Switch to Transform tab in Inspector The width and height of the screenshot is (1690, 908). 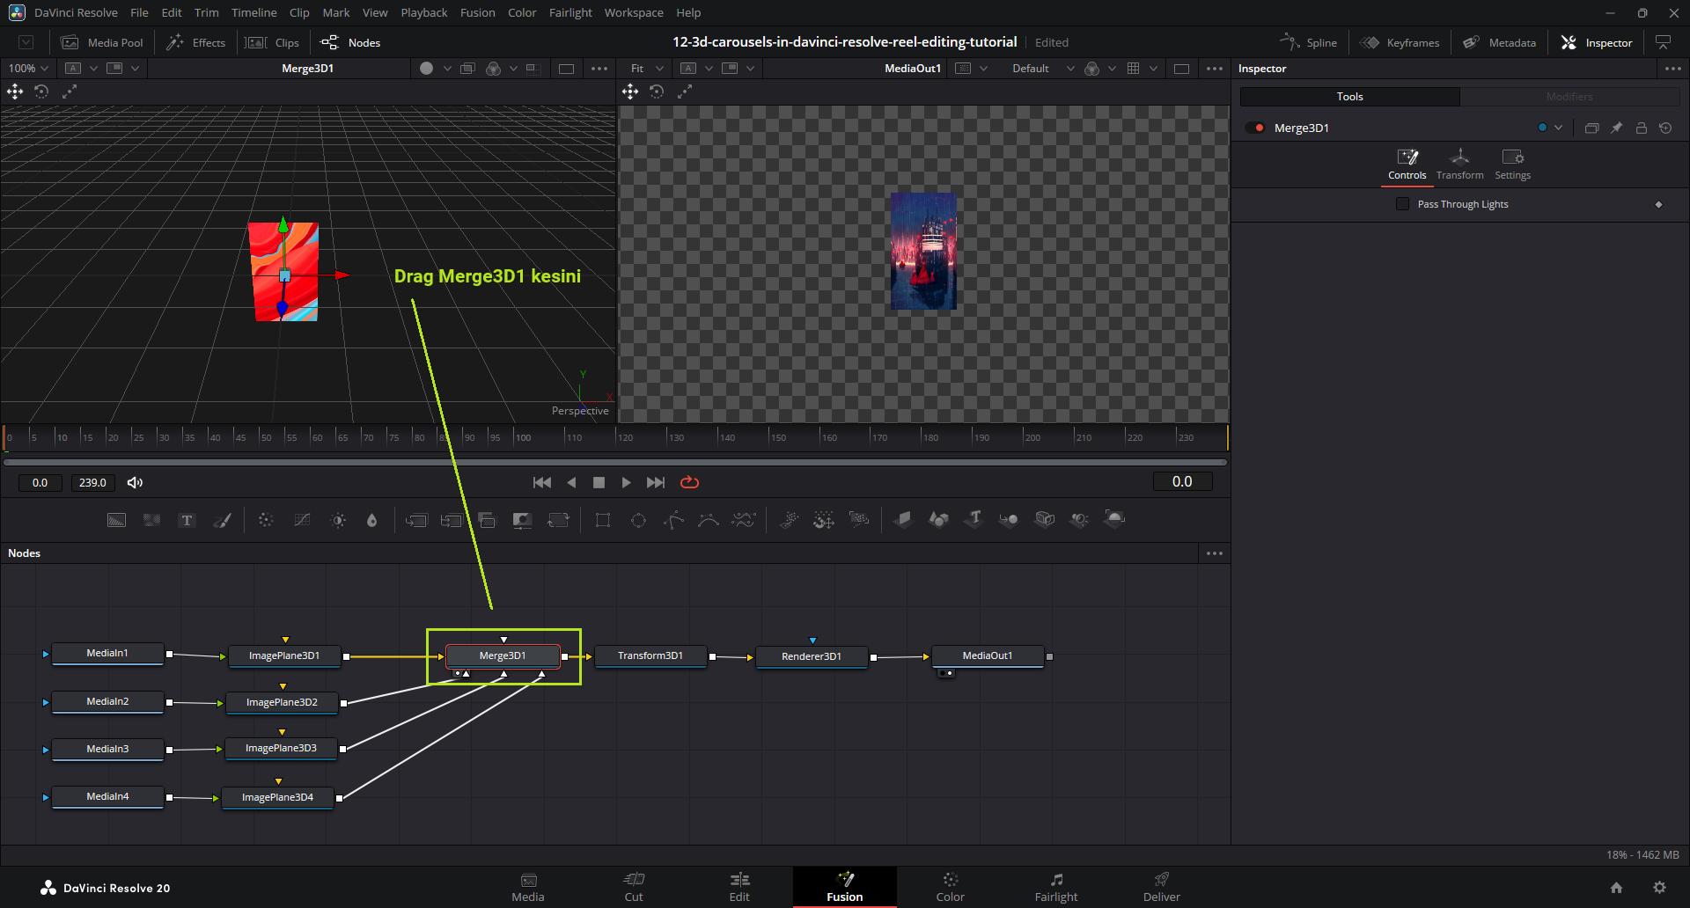[x=1459, y=164]
